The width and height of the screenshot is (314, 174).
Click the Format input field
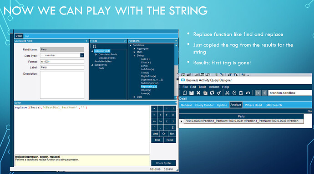coord(62,62)
